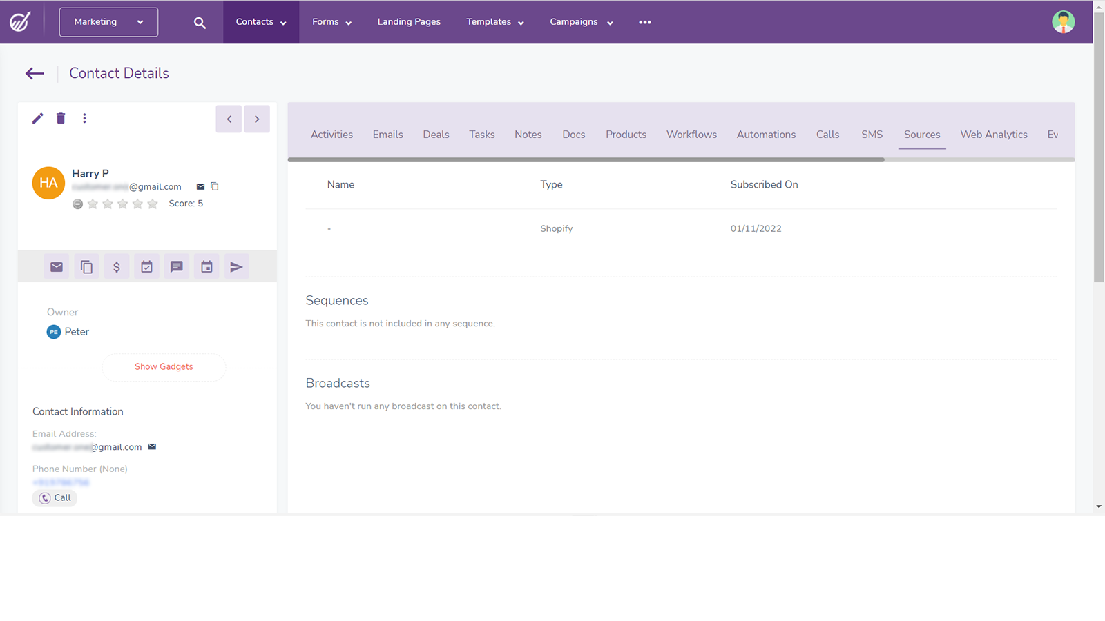1105x621 pixels.
Task: Open the three-dot contact options menu
Action: (84, 119)
